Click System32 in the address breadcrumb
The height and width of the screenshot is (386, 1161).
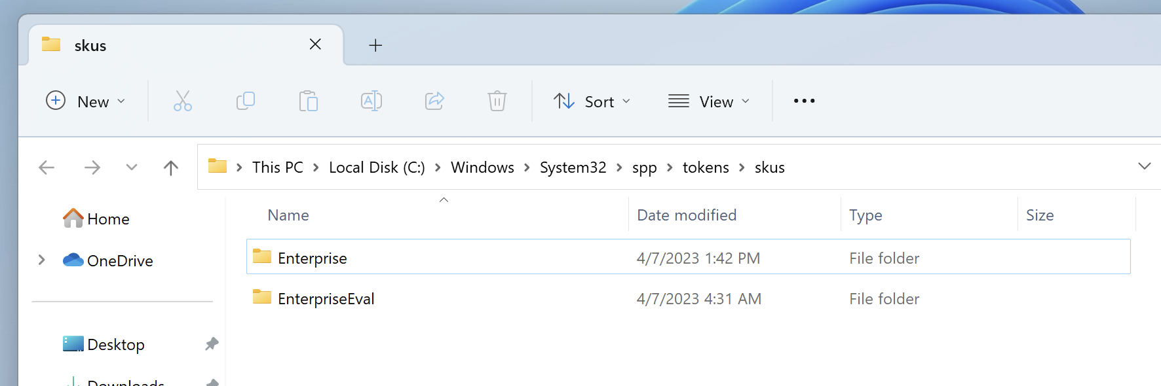573,167
